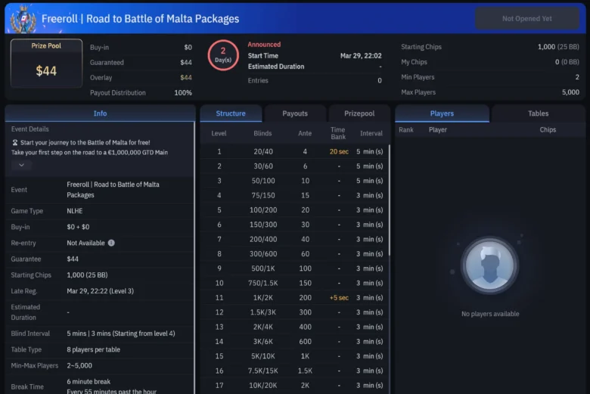Select level 2 blinds 30/60
The image size is (590, 394).
click(x=263, y=166)
